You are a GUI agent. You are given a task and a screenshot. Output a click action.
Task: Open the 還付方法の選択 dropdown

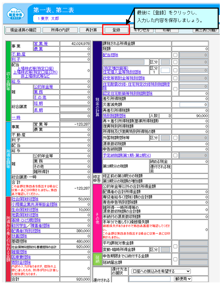click(161, 271)
